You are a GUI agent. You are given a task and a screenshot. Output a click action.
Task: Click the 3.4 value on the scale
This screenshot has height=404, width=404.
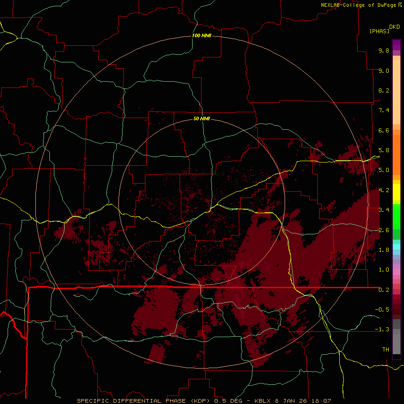coord(384,210)
